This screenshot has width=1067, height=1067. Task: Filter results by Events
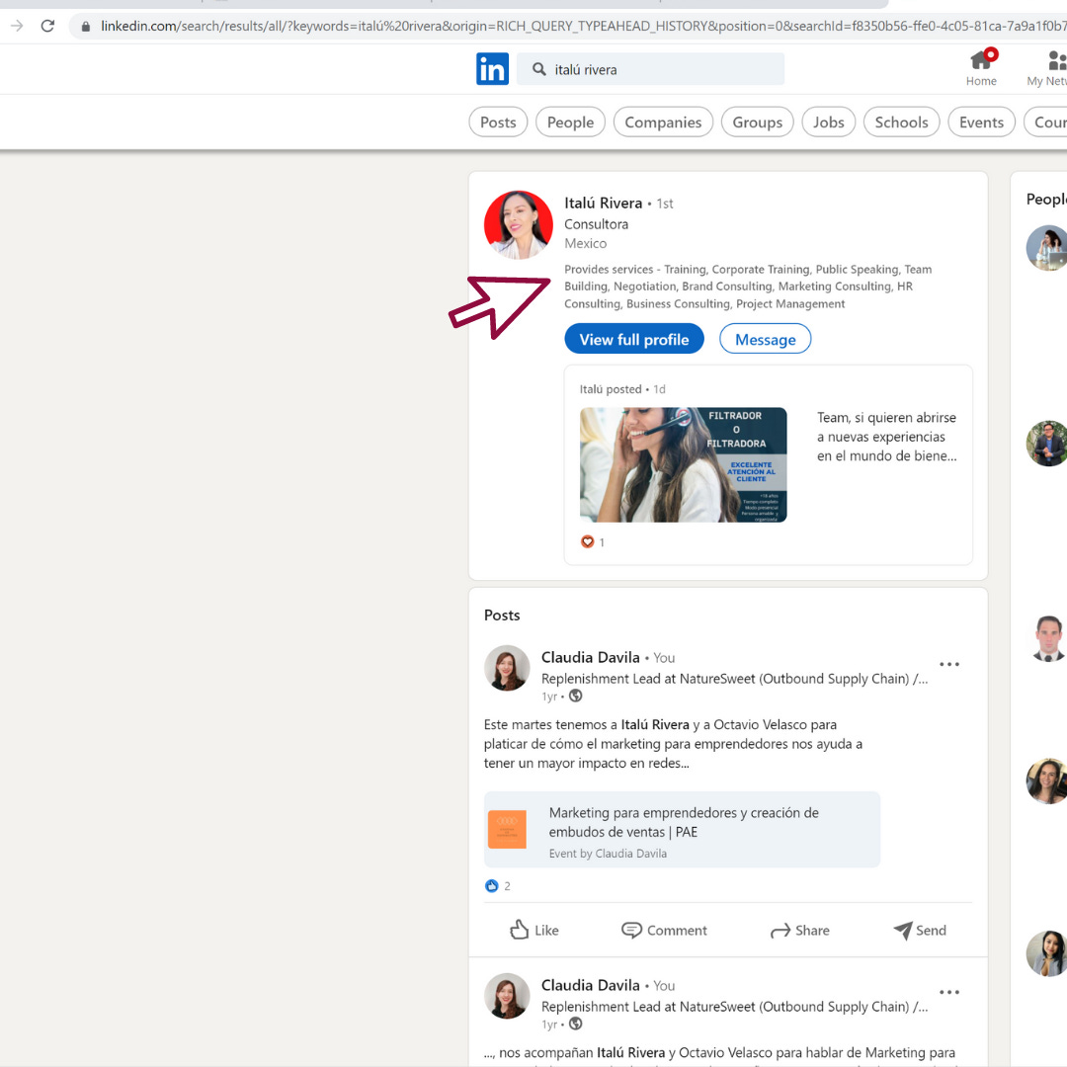[981, 123]
